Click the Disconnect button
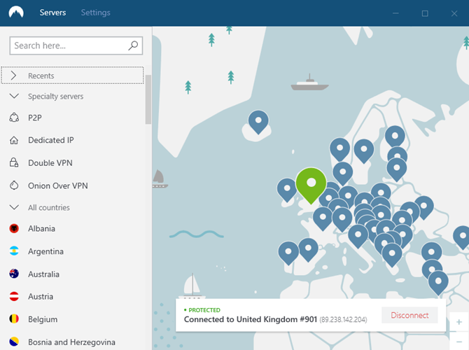This screenshot has height=350, width=469. (x=409, y=315)
